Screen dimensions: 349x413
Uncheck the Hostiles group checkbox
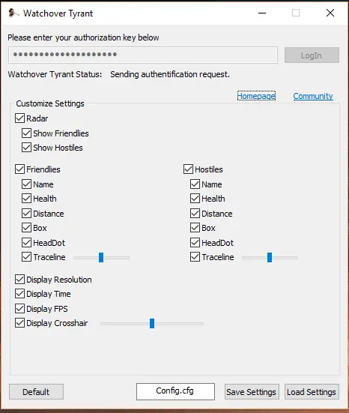point(189,169)
